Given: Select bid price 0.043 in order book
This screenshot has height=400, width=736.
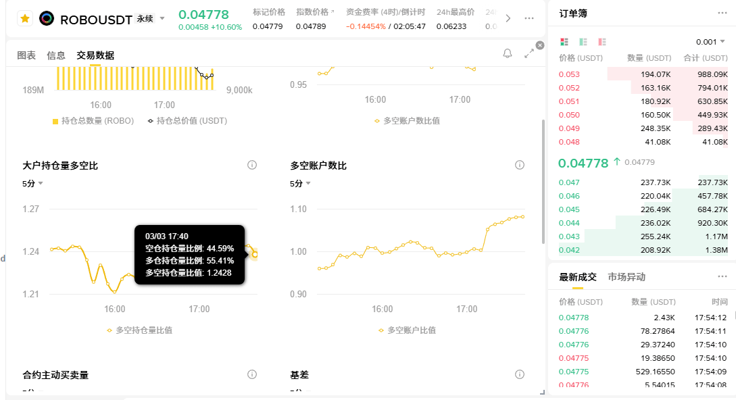Looking at the screenshot, I should coord(569,236).
